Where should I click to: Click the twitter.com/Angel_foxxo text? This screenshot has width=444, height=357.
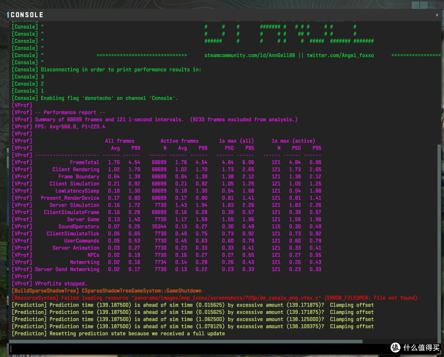tap(340, 55)
